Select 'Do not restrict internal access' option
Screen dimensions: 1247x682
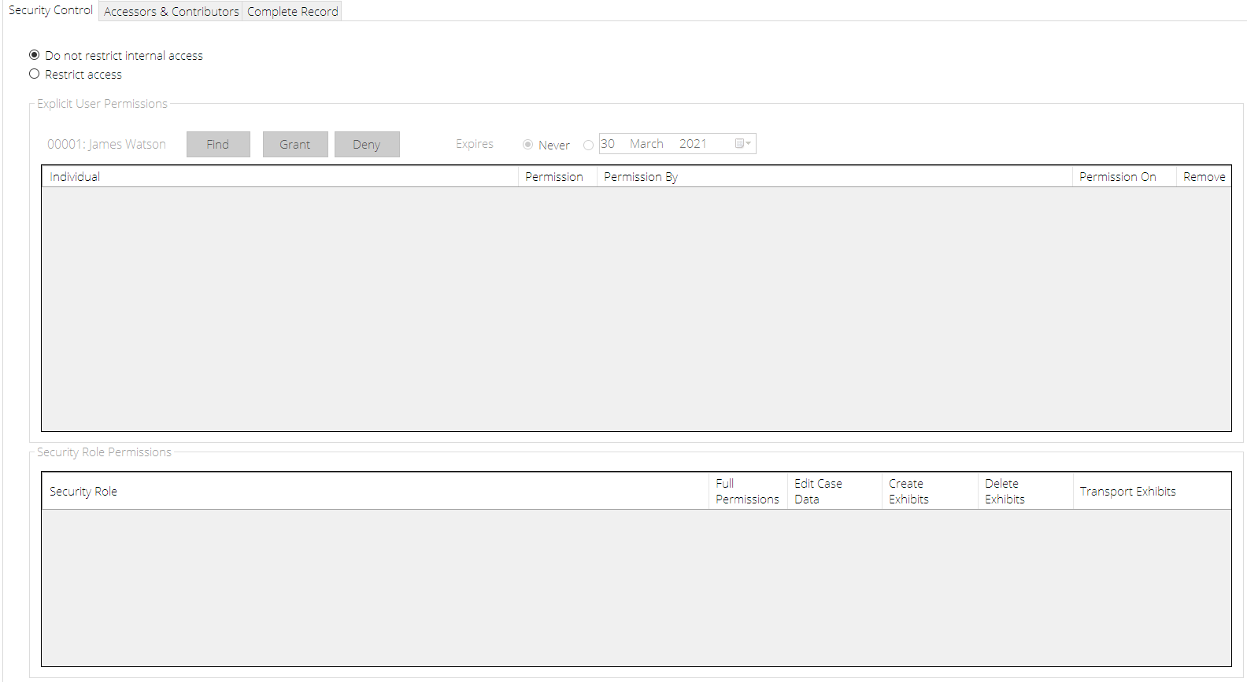[x=35, y=55]
